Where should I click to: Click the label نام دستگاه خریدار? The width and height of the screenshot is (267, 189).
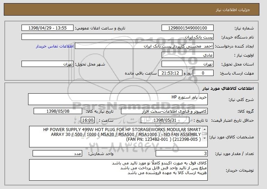pos(238,37)
